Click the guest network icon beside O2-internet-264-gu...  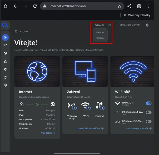118,112
